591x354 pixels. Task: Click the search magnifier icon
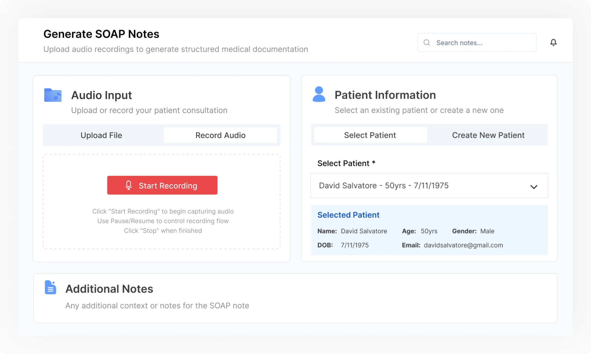click(x=427, y=43)
